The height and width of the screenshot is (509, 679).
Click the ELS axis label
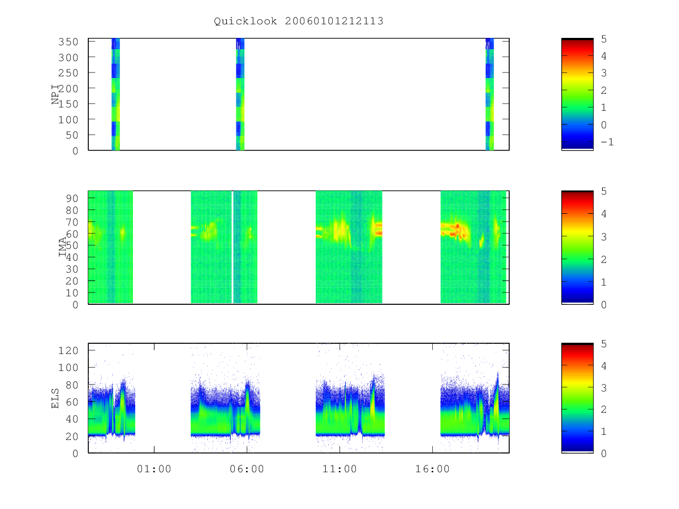coord(56,398)
